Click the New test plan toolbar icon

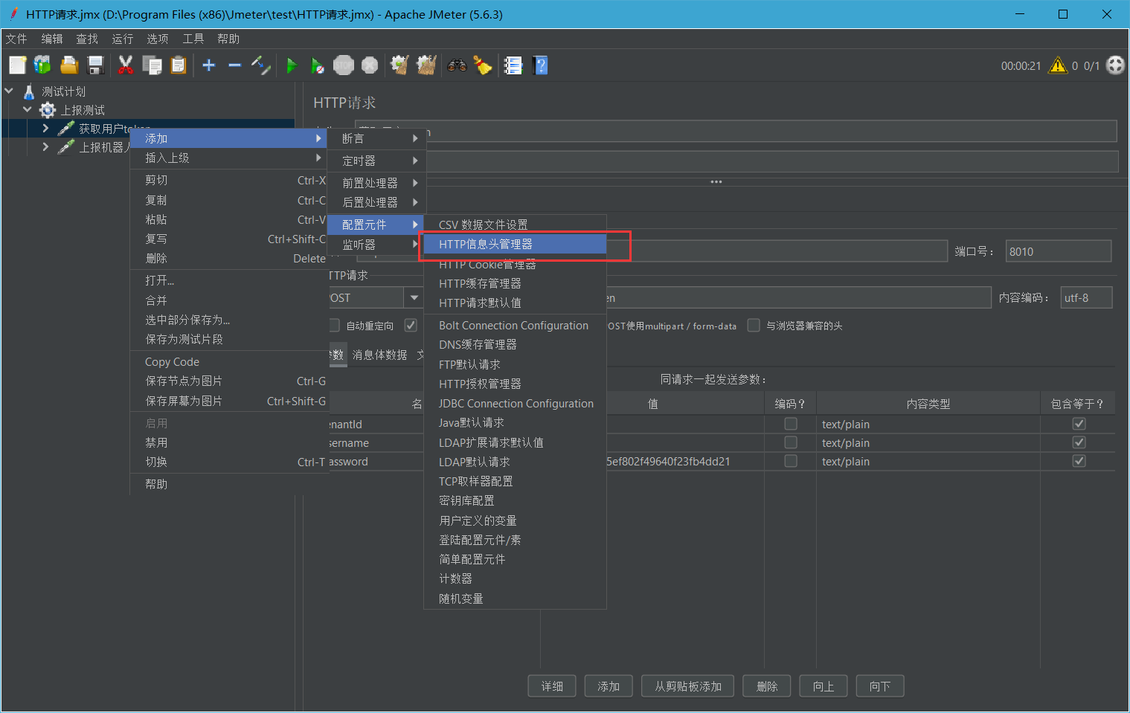18,65
